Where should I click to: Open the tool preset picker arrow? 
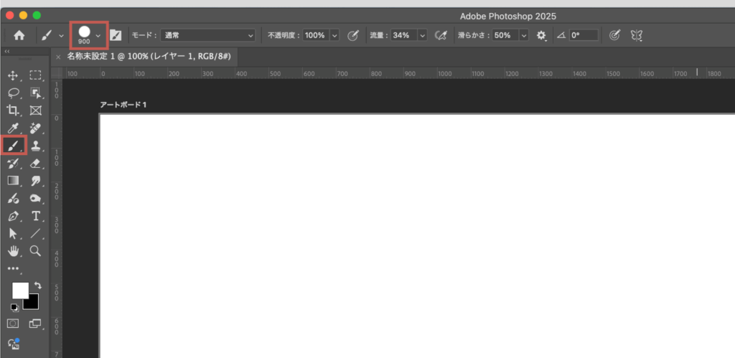pyautogui.click(x=62, y=36)
